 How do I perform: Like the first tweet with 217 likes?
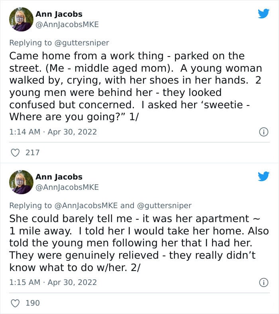tap(15, 153)
